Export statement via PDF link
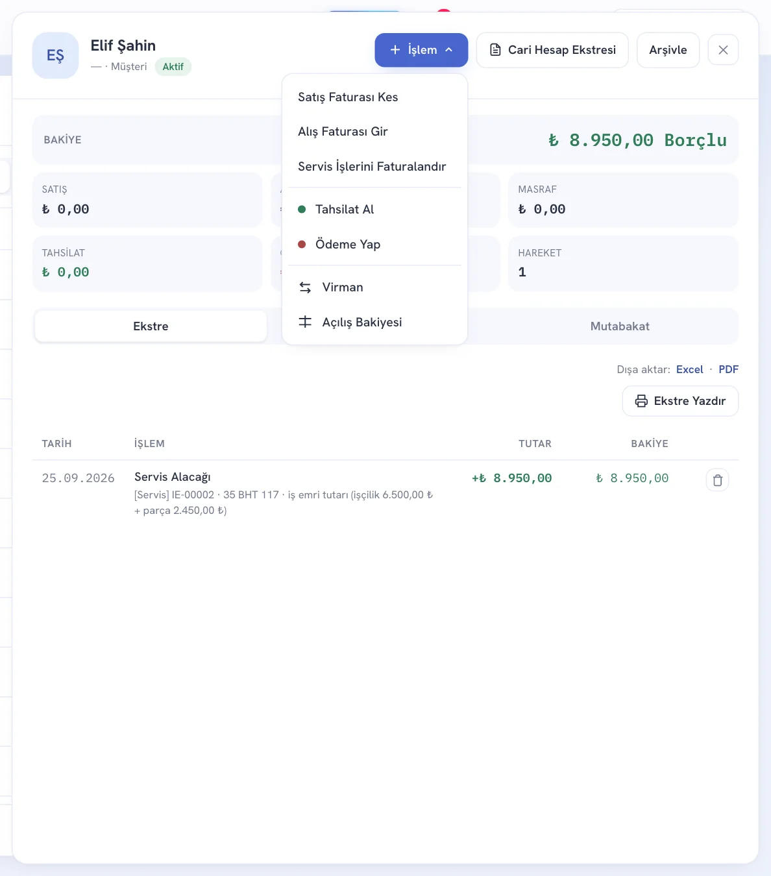This screenshot has width=771, height=876. click(728, 369)
